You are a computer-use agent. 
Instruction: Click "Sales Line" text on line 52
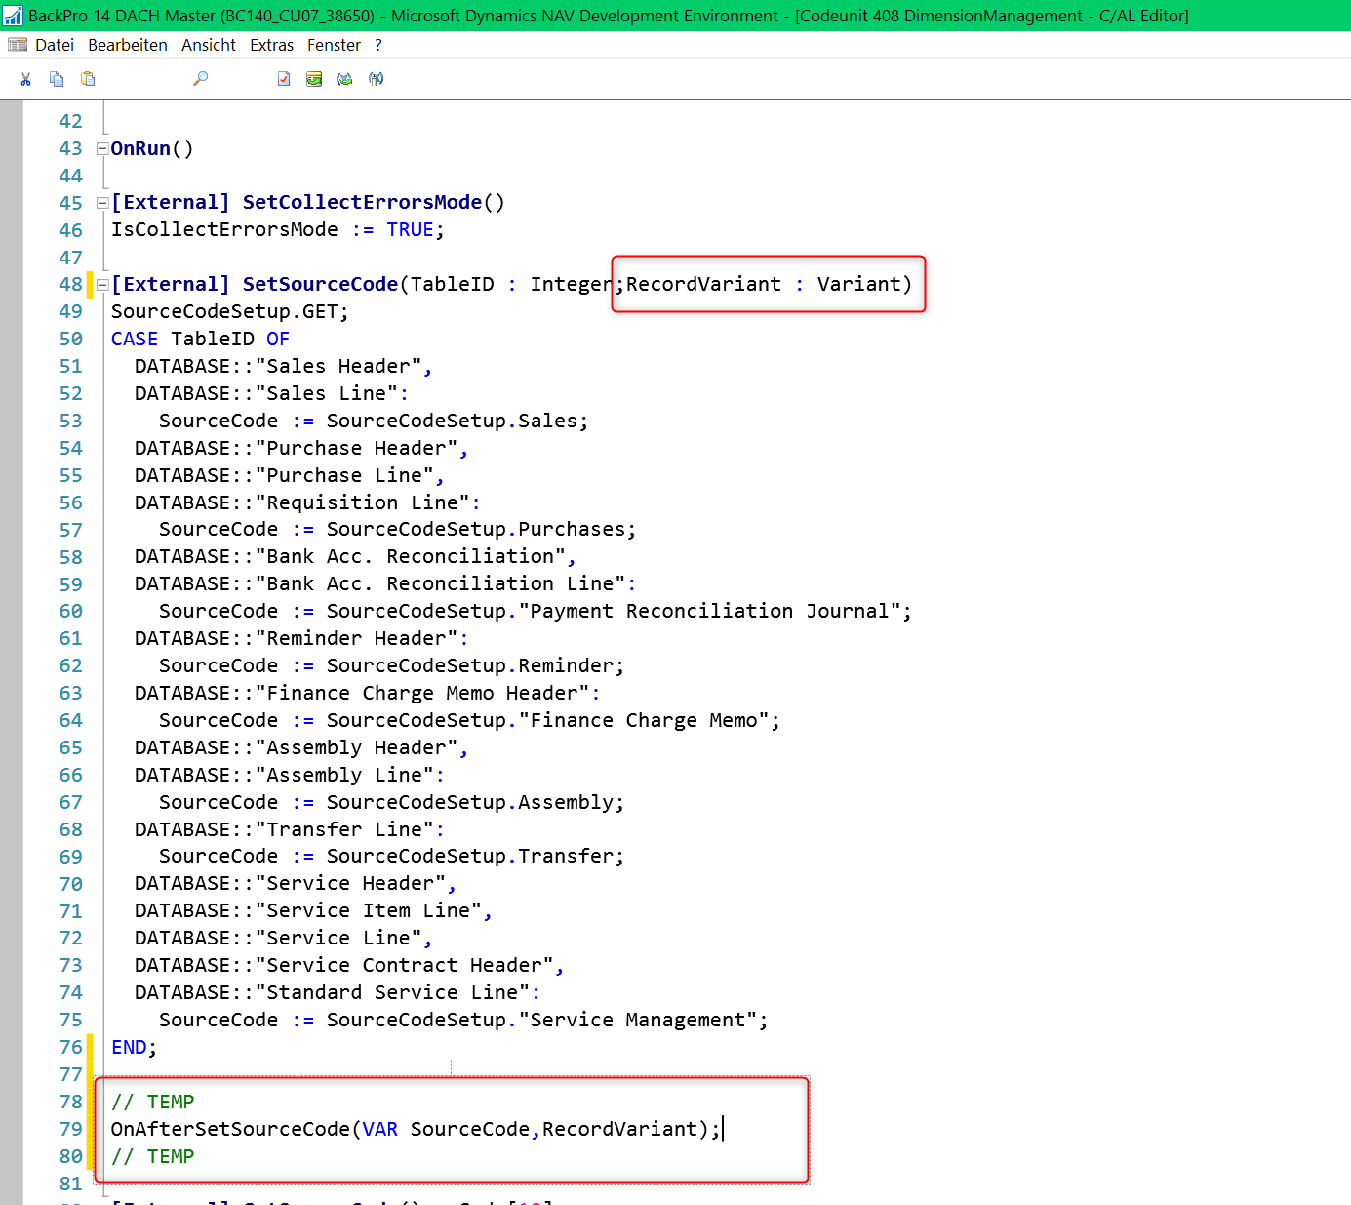click(327, 393)
